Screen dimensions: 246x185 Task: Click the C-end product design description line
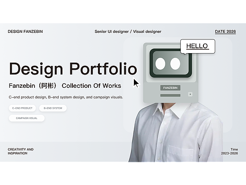(66, 97)
